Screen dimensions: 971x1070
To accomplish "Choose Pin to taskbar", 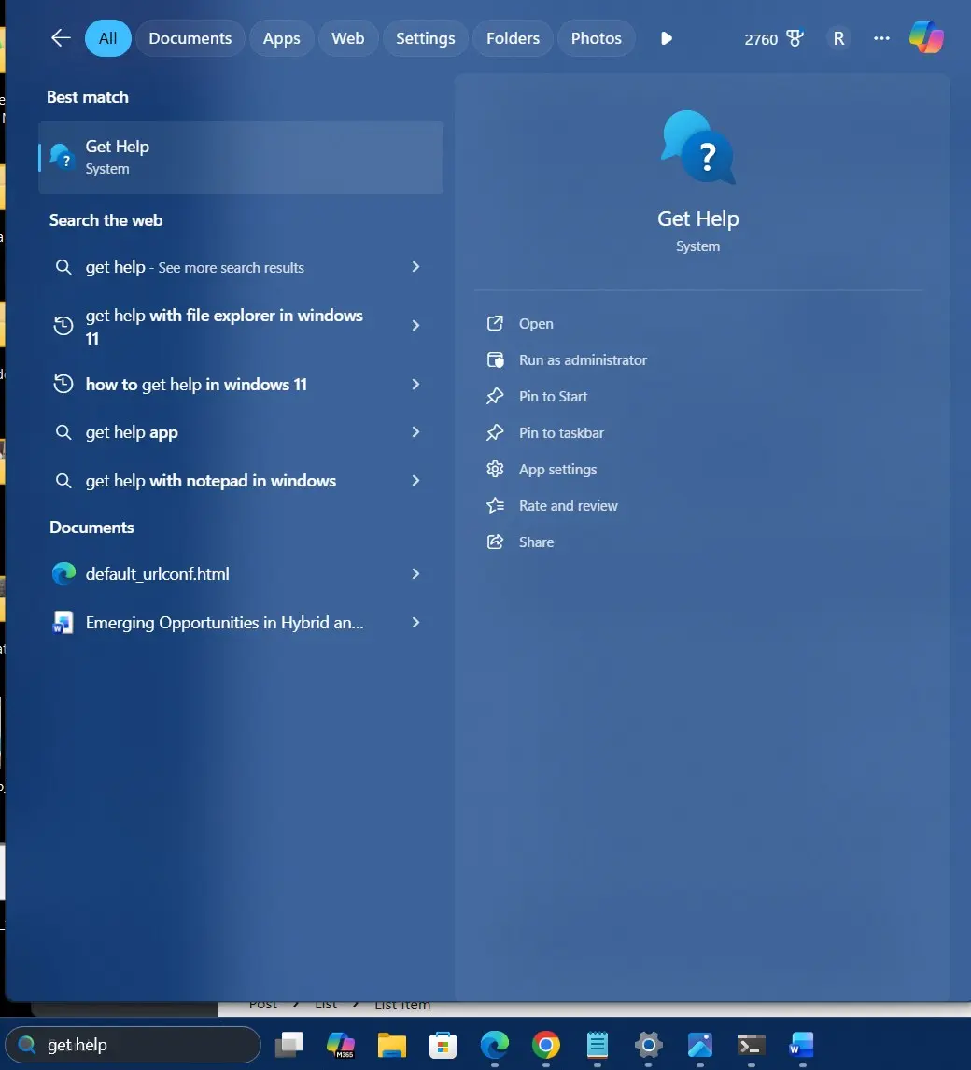I will coord(561,432).
